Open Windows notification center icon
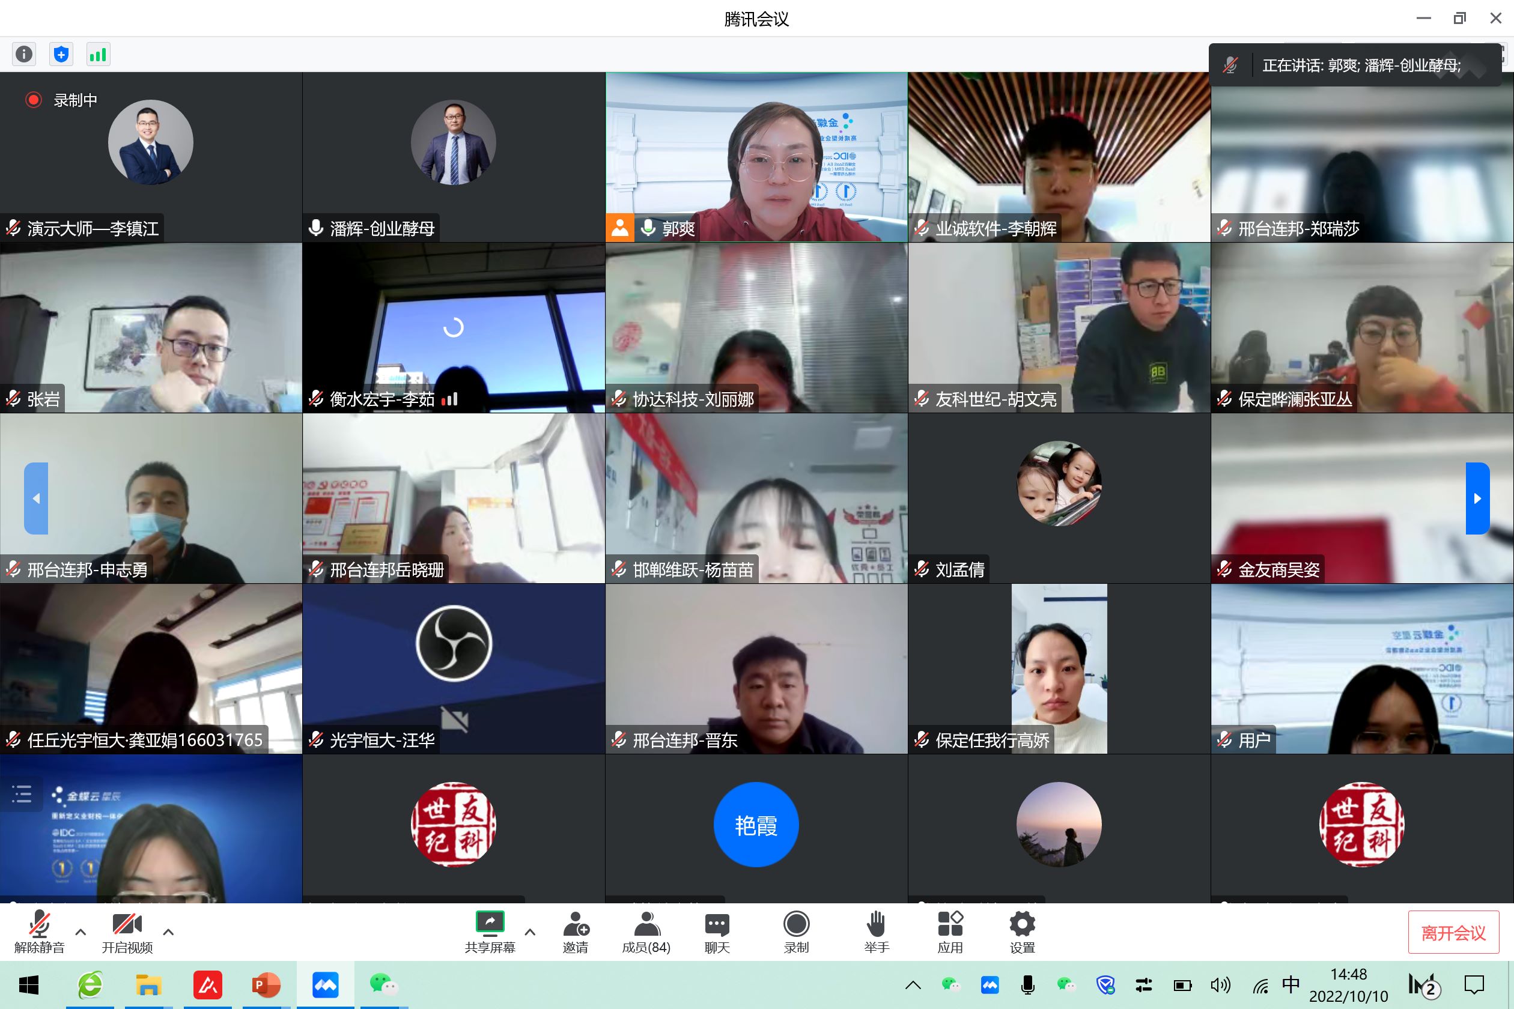 point(1474,984)
